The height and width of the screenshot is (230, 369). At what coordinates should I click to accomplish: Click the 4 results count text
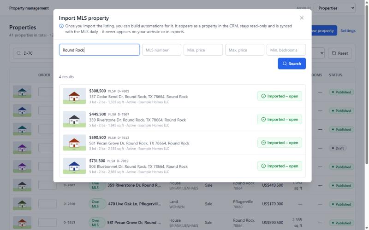tap(66, 77)
